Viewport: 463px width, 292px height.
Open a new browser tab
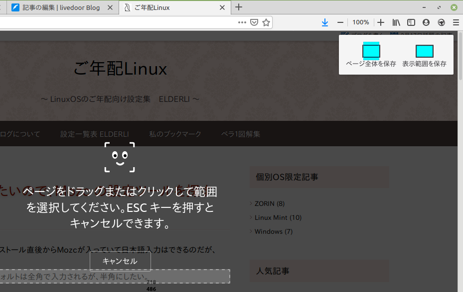coord(239,7)
